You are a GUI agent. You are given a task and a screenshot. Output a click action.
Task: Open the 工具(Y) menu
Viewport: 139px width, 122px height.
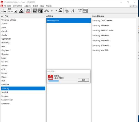pyautogui.click(x=28, y=6)
